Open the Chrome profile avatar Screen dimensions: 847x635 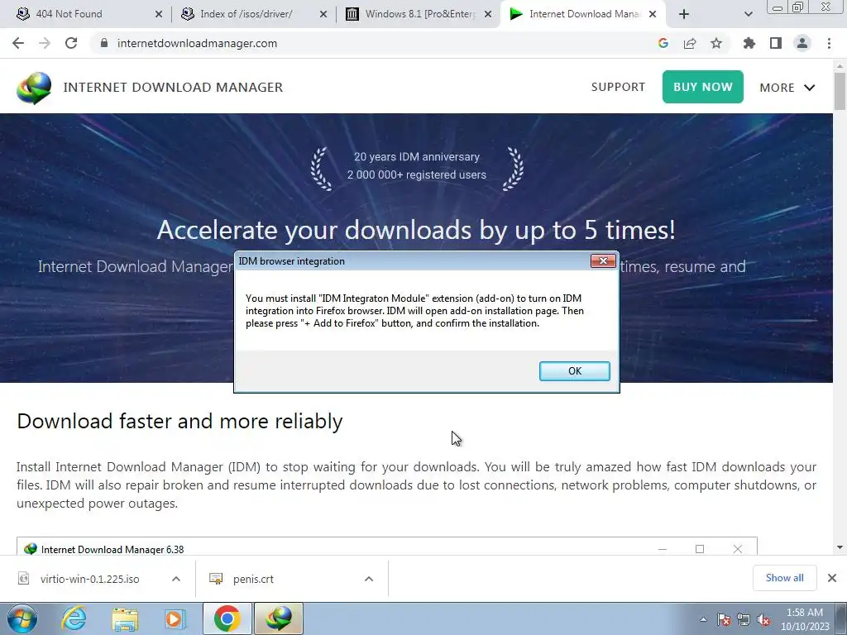point(802,43)
